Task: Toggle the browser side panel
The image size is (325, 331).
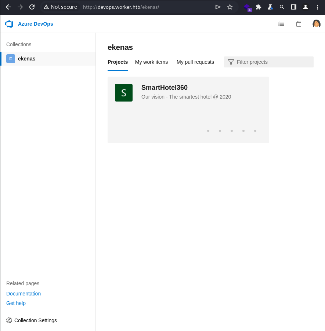Action: (x=294, y=7)
